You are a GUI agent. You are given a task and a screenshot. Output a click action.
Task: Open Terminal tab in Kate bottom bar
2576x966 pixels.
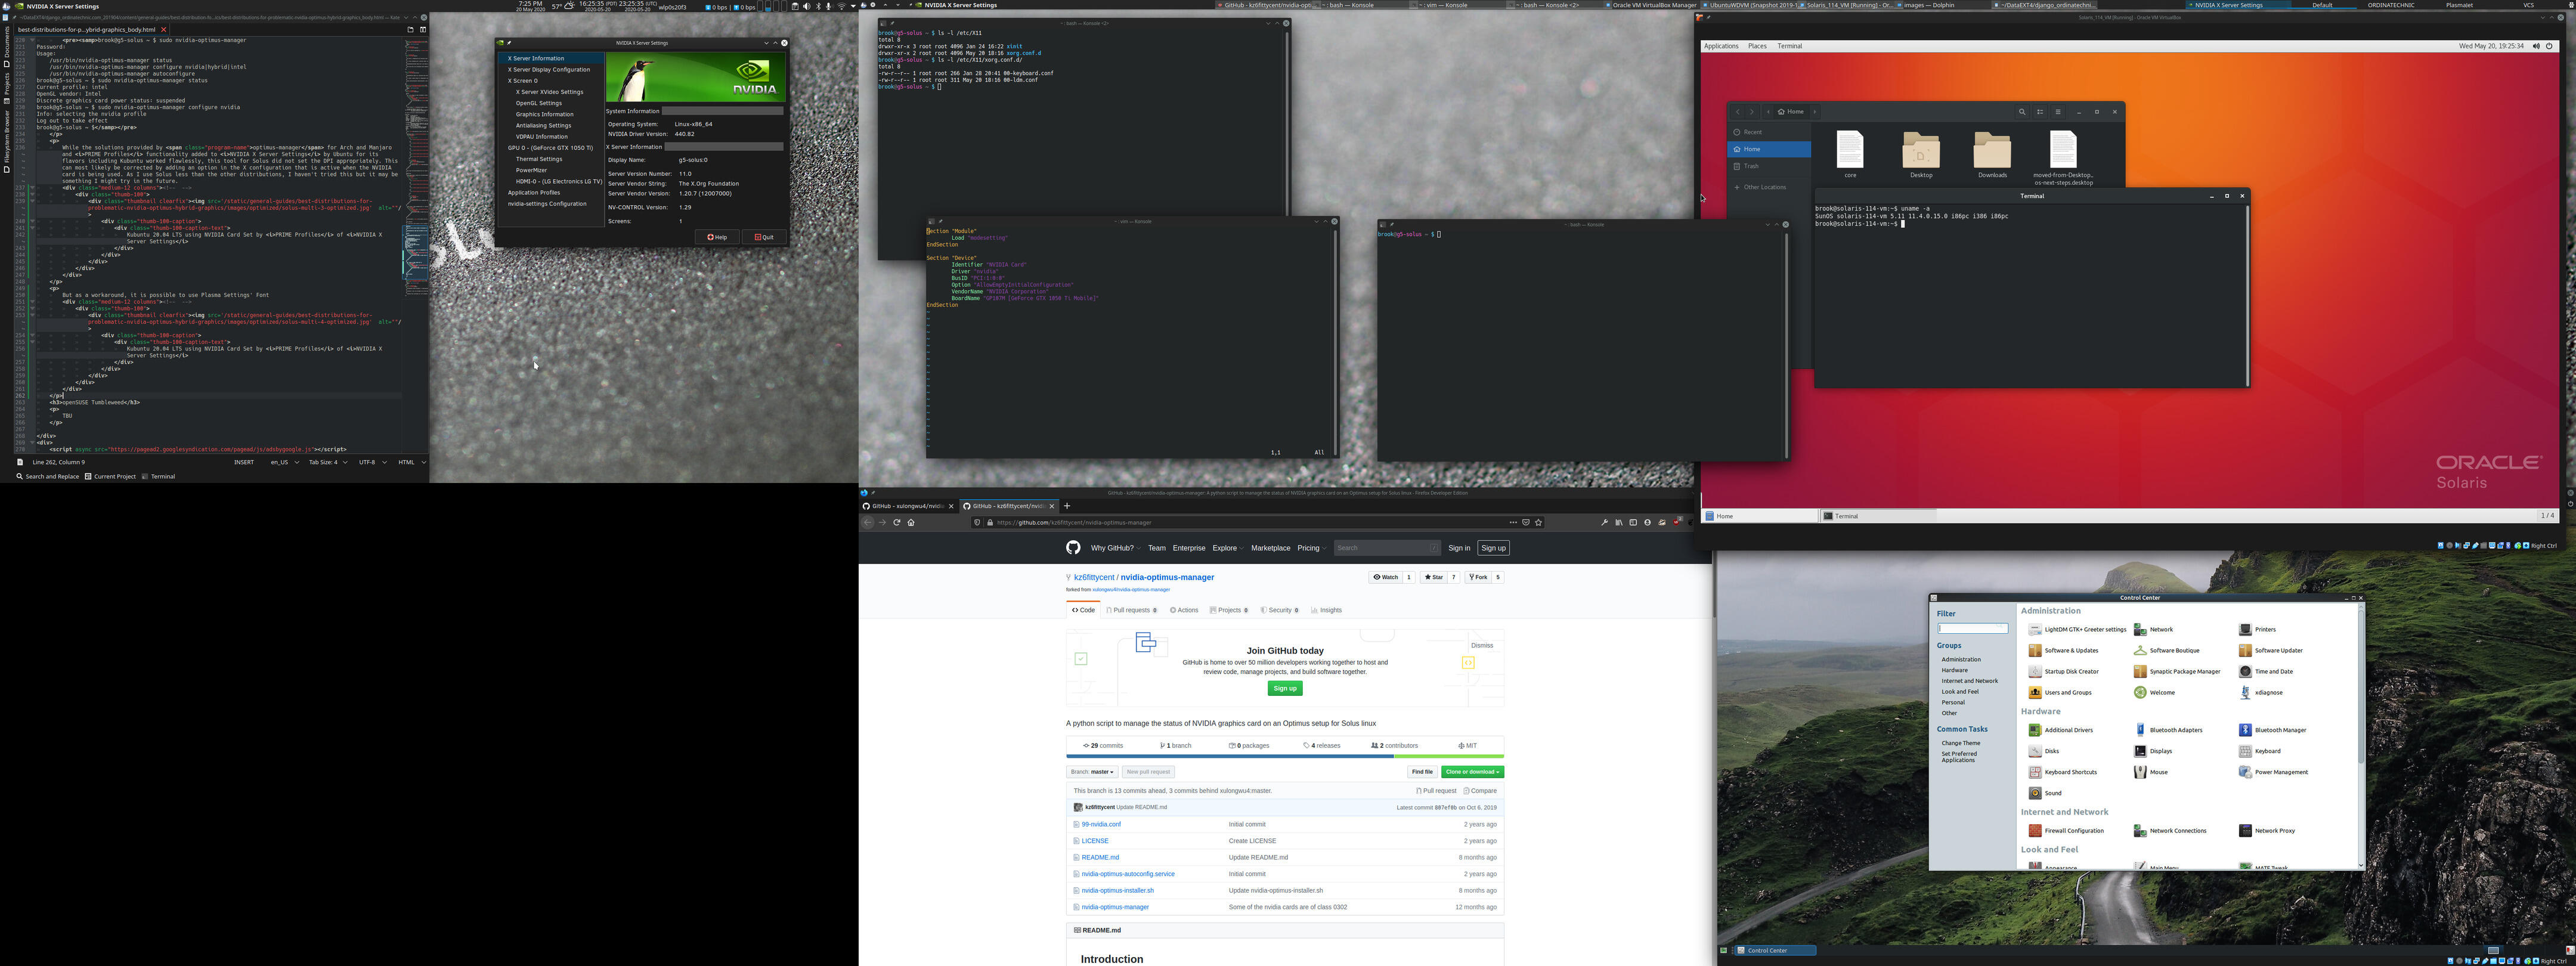tap(158, 477)
